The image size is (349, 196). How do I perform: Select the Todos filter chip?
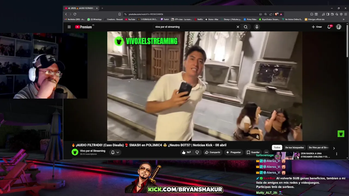[277, 148]
